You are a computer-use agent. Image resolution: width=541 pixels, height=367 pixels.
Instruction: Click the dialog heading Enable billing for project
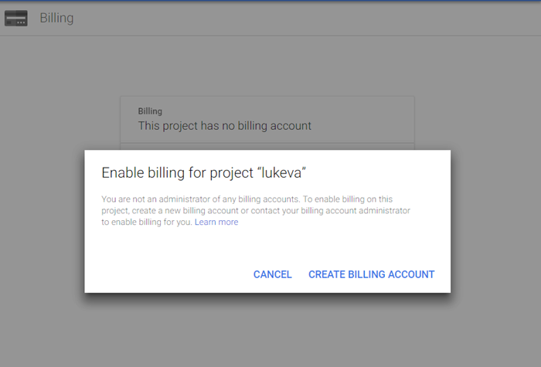[x=203, y=172]
